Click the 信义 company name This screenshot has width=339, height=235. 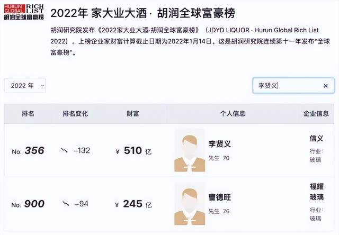pos(316,138)
